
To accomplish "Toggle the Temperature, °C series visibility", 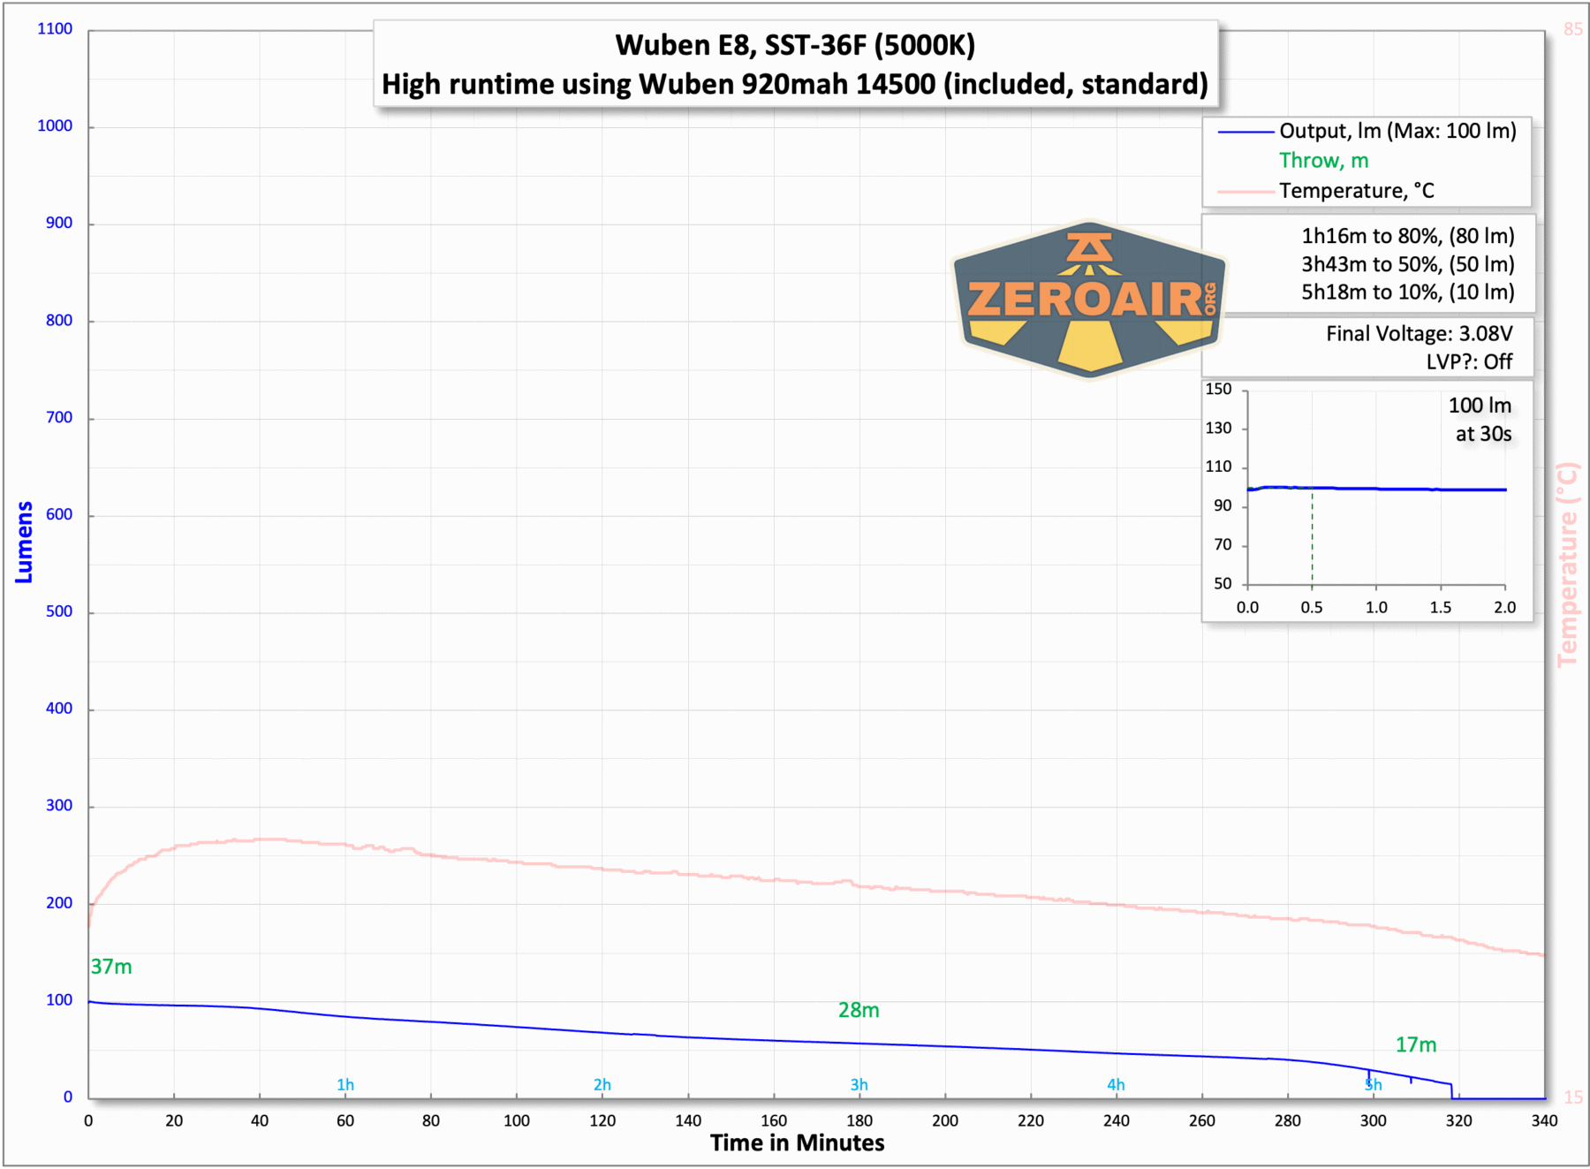I will pyautogui.click(x=1356, y=191).
